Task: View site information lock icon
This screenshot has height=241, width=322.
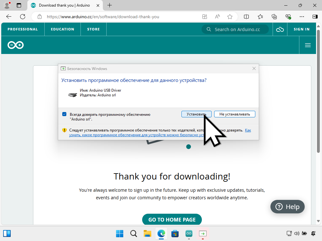Action: (x=40, y=17)
